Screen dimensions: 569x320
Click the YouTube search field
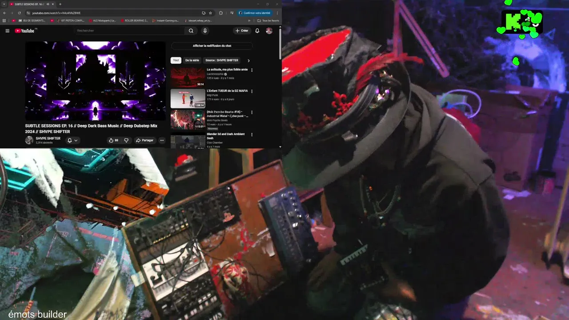tap(129, 31)
